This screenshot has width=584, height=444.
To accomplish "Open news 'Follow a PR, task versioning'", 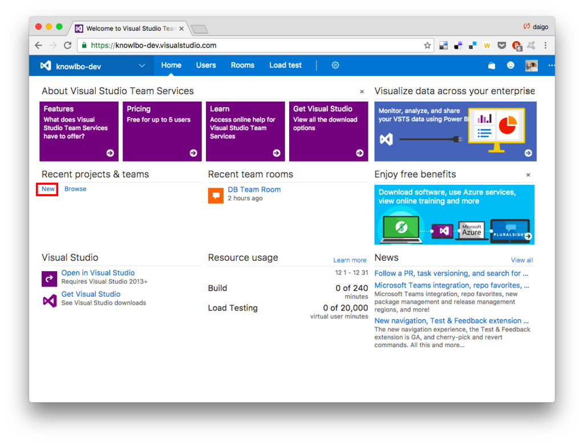I will [451, 273].
